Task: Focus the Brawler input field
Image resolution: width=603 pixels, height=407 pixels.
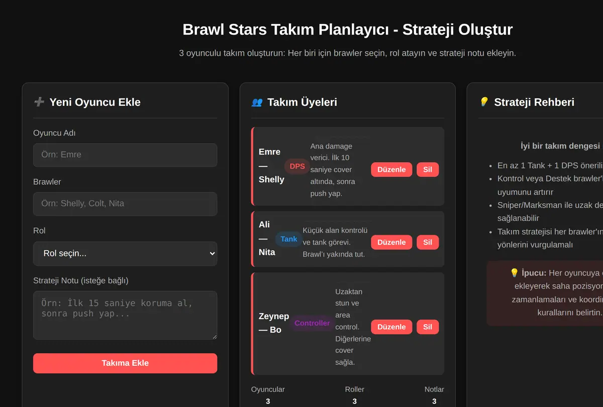Action: click(x=125, y=204)
